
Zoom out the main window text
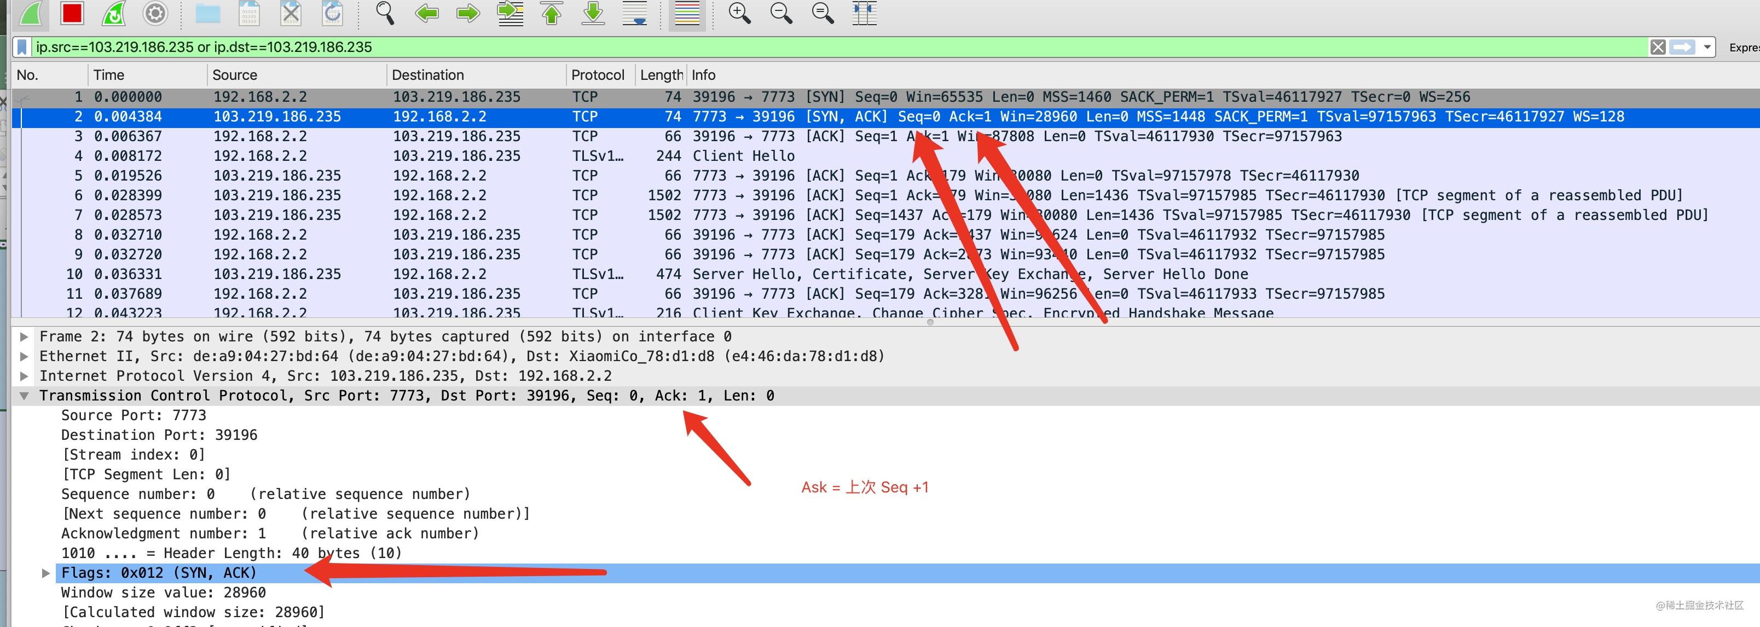click(x=781, y=13)
